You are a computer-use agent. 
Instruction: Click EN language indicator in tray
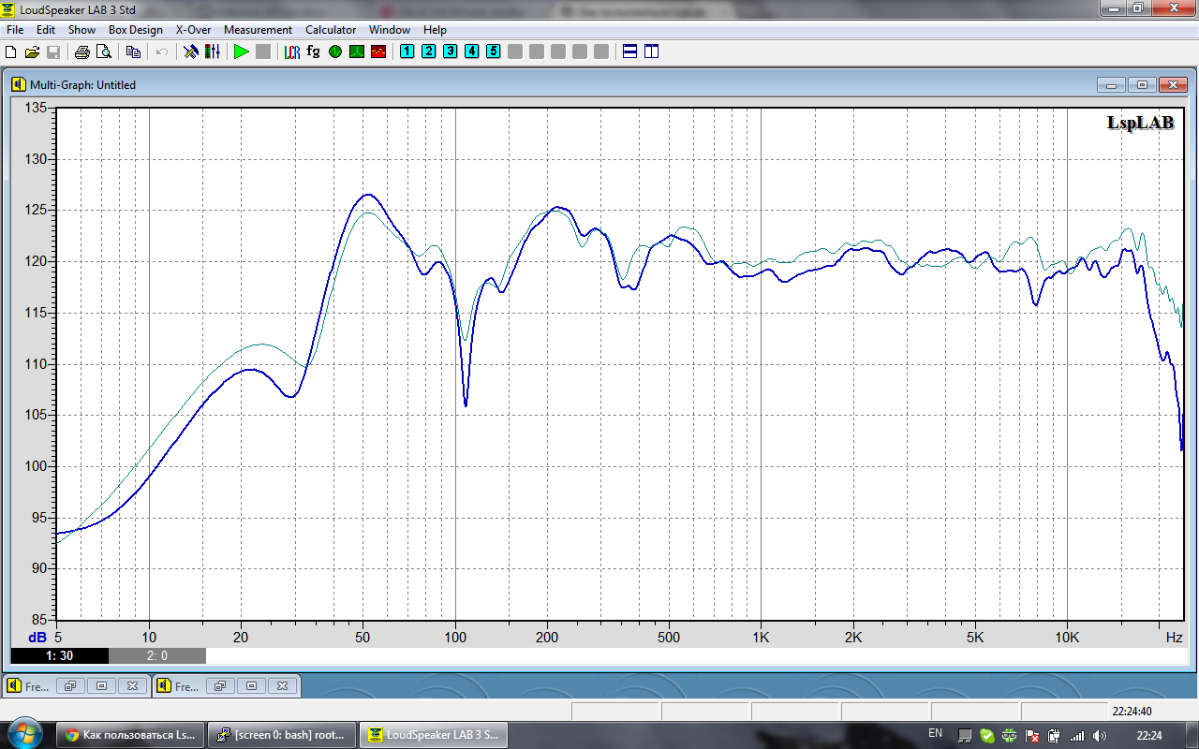coord(935,733)
